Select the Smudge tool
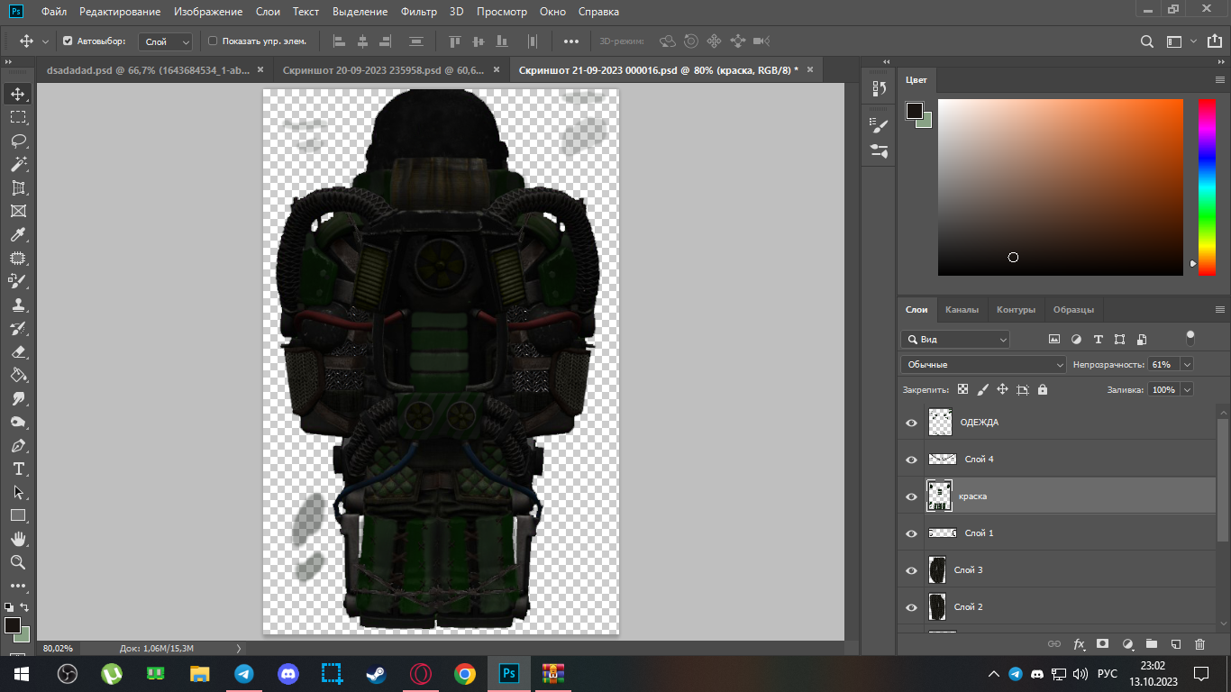This screenshot has width=1231, height=692. pyautogui.click(x=18, y=398)
